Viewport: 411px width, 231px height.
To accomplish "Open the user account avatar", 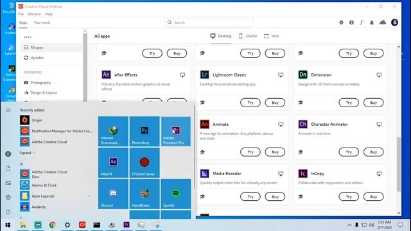I will 394,22.
